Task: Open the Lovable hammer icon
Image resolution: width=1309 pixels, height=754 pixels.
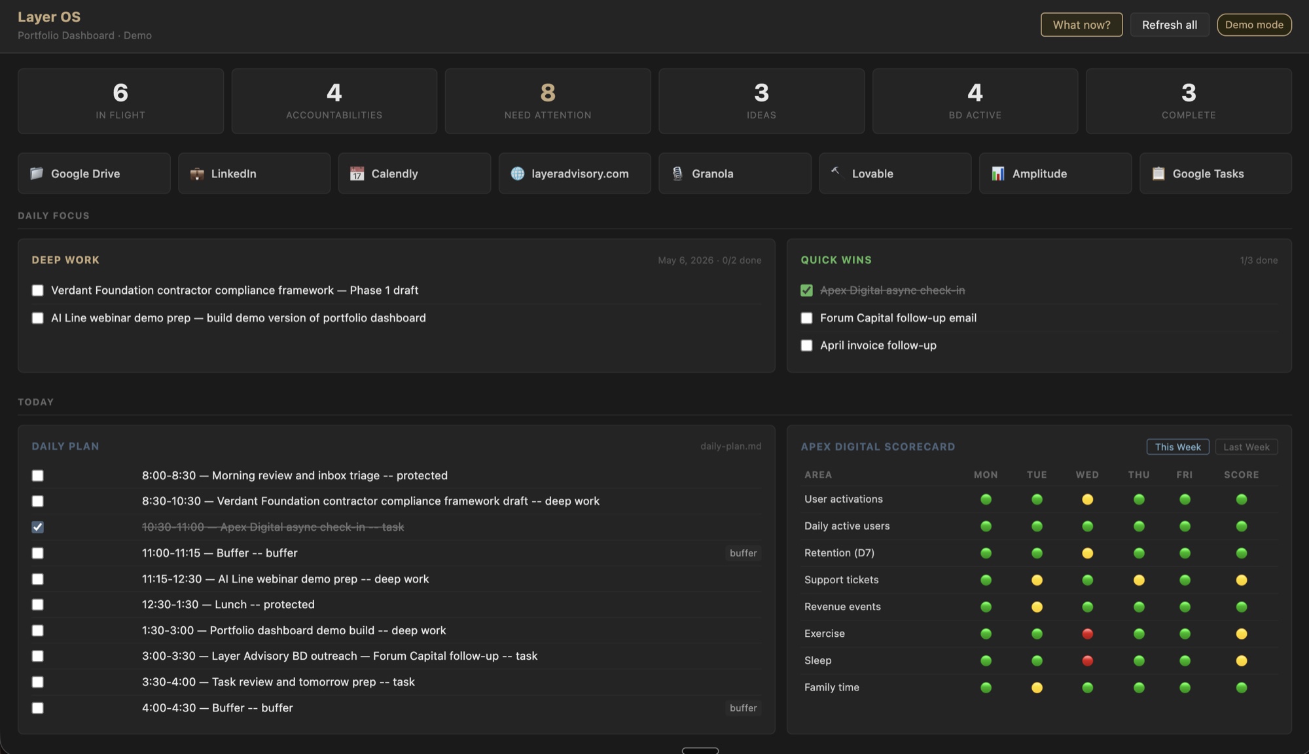Action: pyautogui.click(x=837, y=172)
